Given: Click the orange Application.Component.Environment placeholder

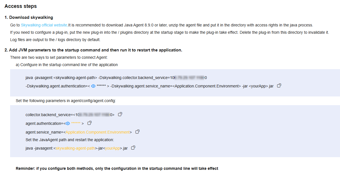Looking at the screenshot, I should [97, 132].
